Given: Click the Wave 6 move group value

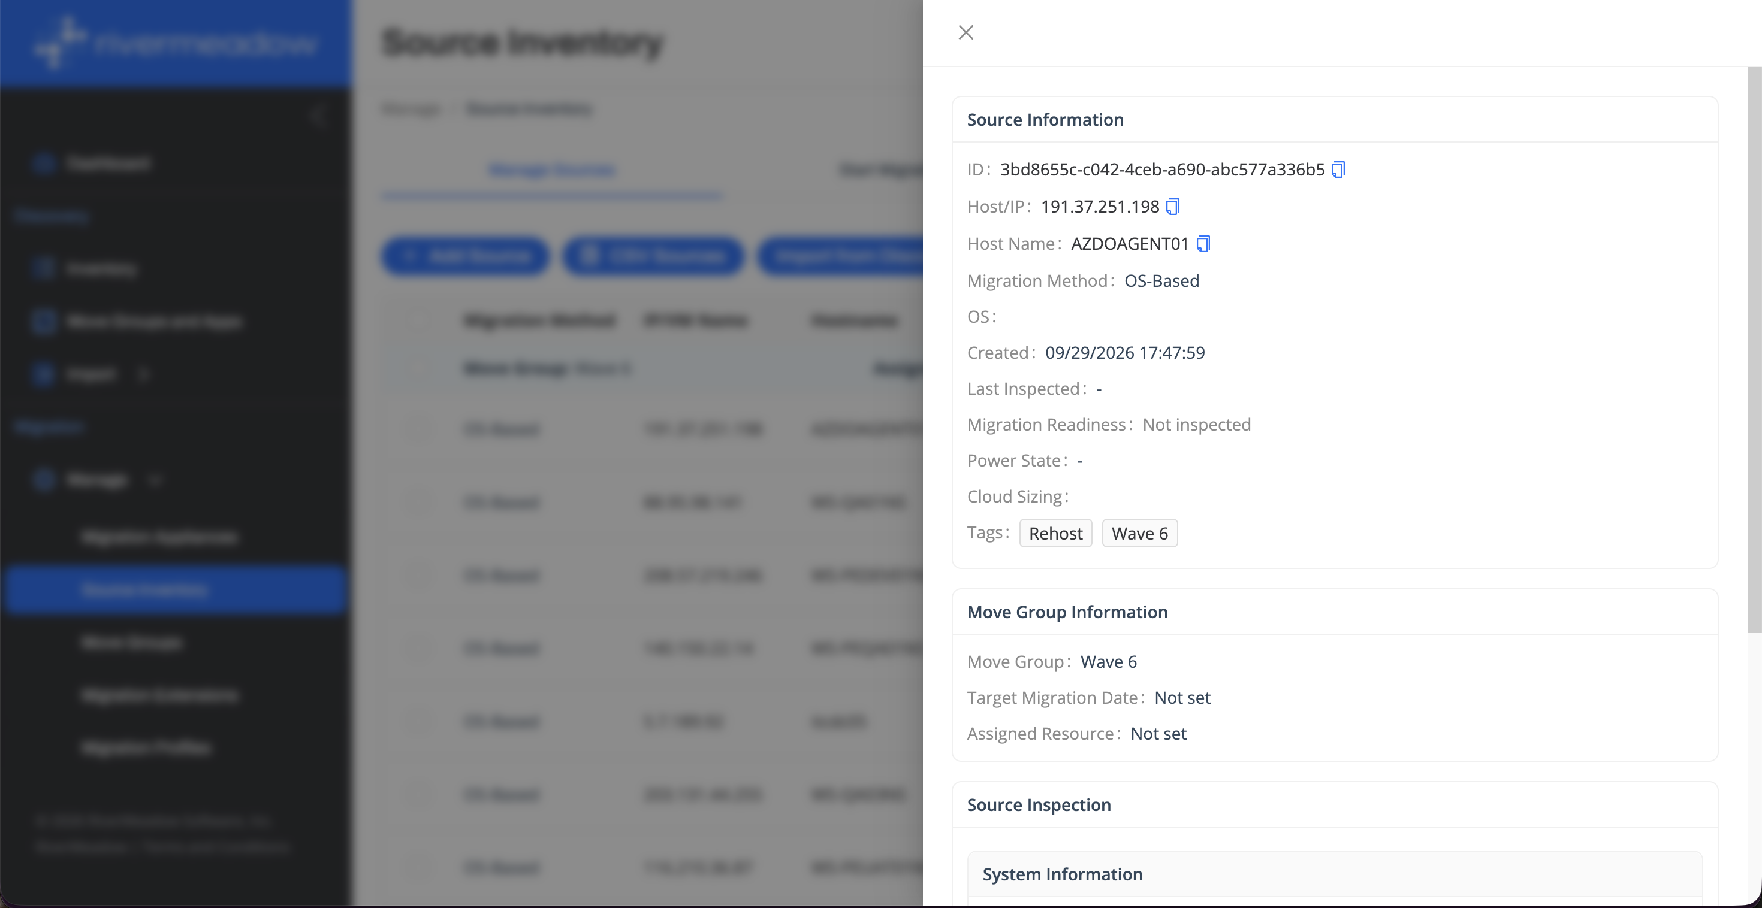Looking at the screenshot, I should tap(1109, 662).
